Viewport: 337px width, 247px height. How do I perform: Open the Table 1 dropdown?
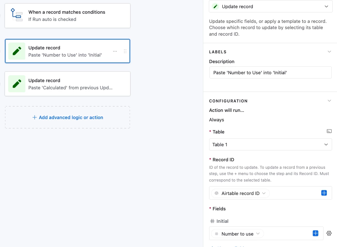[270, 145]
